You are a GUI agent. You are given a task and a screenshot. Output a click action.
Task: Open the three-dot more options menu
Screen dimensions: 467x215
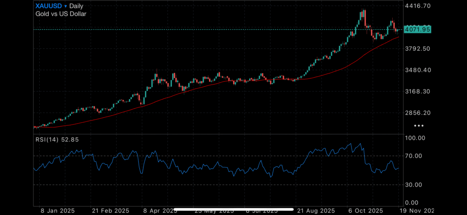[x=419, y=126]
